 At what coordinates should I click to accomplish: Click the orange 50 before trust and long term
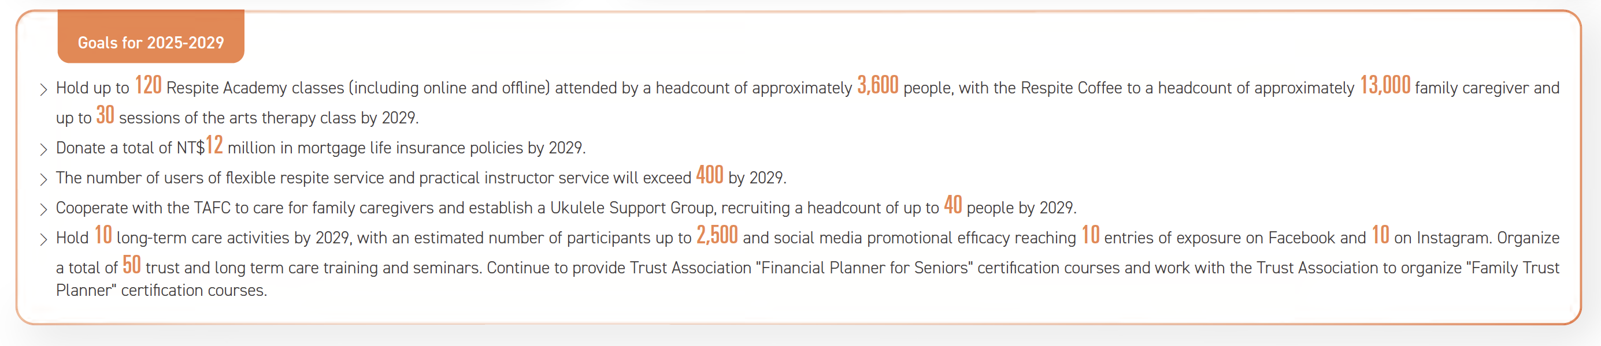(132, 265)
